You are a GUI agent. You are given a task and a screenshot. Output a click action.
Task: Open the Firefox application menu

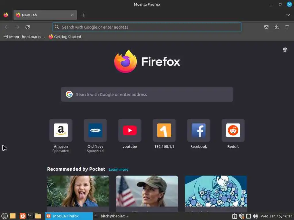(x=287, y=27)
